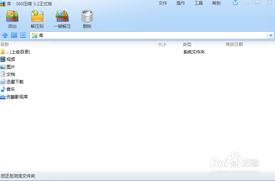275x181 pixels.
Task: Select the '视频' row name
Action: 11,60
